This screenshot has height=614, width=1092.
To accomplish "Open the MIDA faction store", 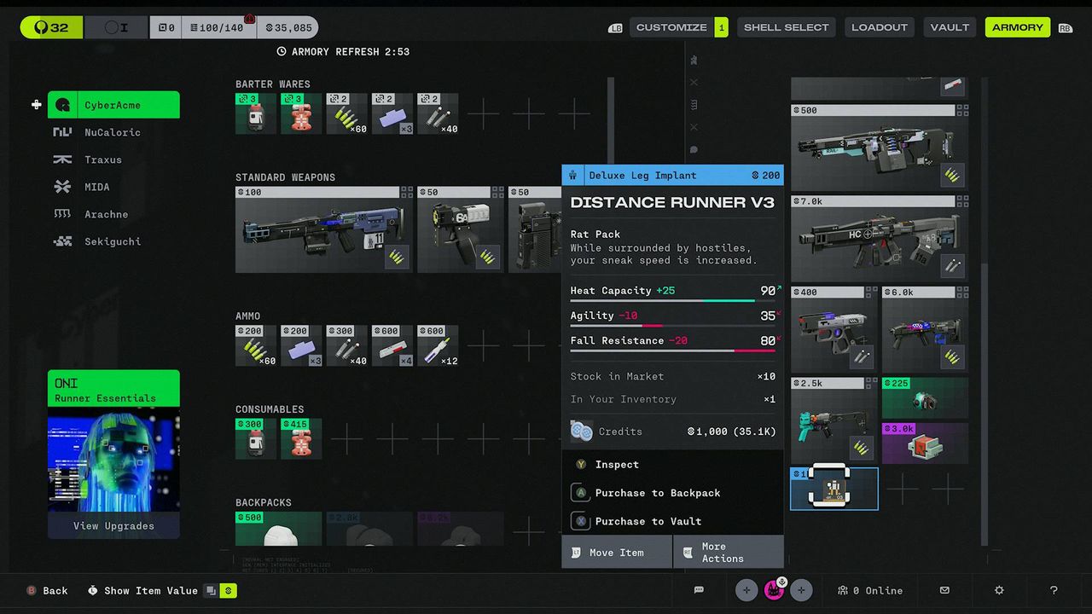I will click(96, 187).
